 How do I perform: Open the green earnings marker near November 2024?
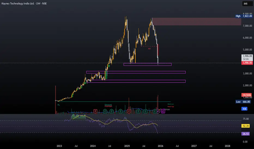[x=120, y=111]
